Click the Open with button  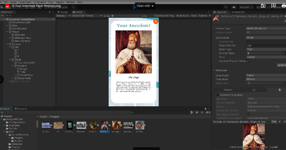tap(145, 6)
